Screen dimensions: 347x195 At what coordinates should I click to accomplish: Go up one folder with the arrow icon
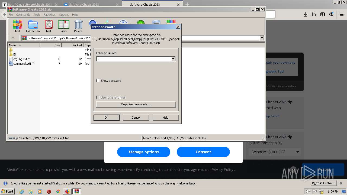click(x=13, y=38)
